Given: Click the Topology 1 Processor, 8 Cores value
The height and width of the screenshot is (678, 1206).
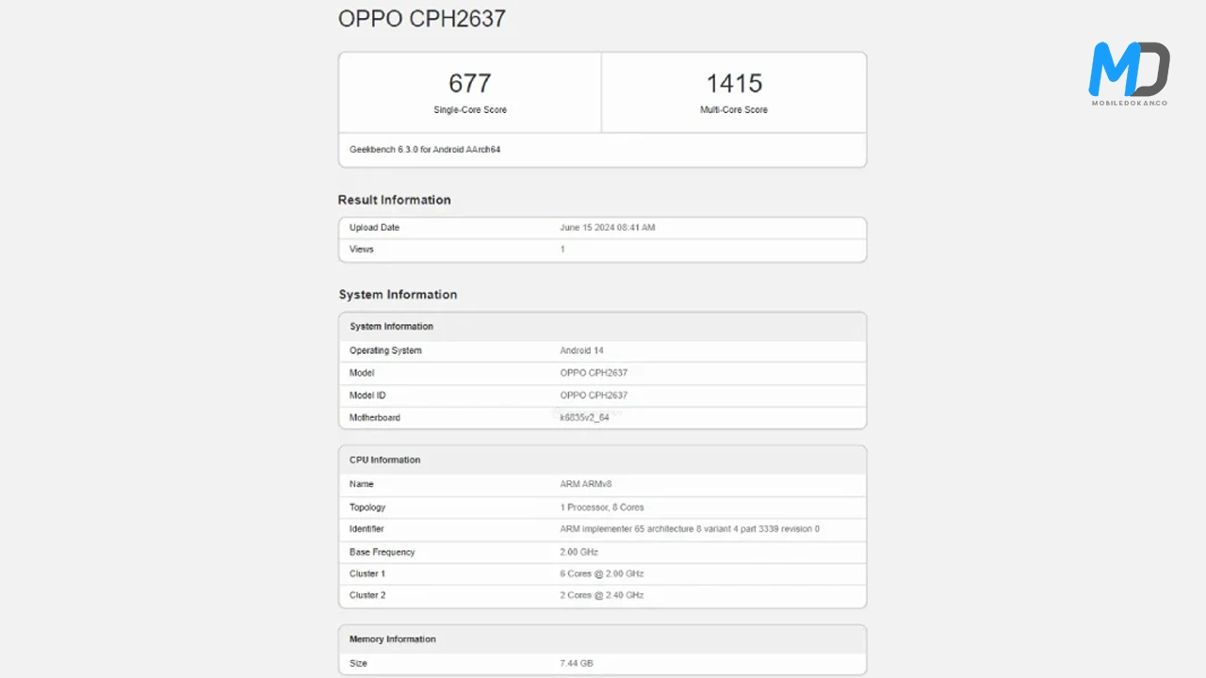Looking at the screenshot, I should point(602,508).
